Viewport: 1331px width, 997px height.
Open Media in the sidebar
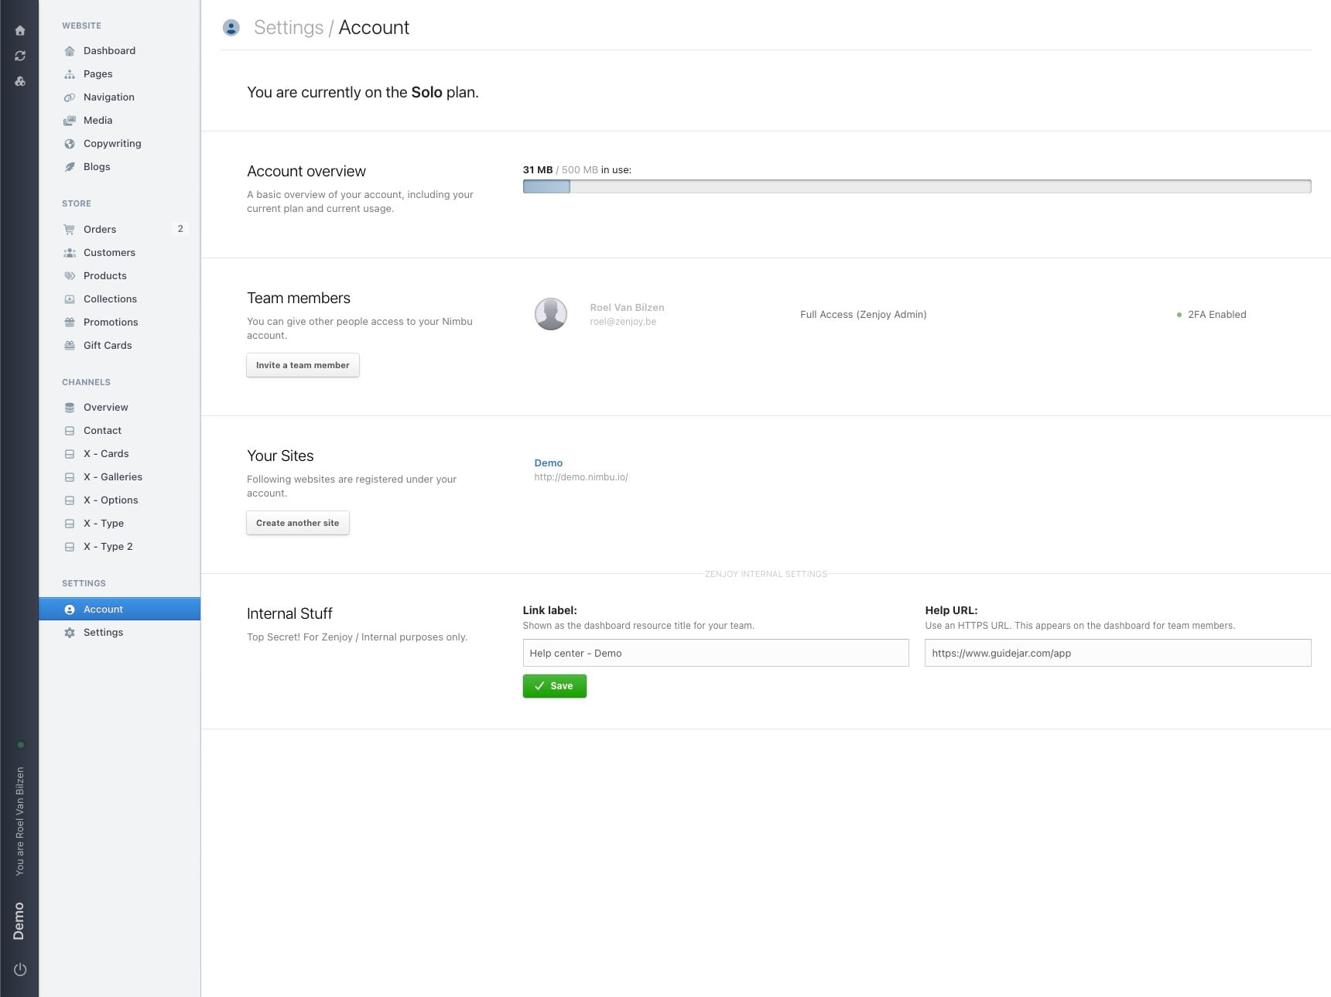(119, 121)
